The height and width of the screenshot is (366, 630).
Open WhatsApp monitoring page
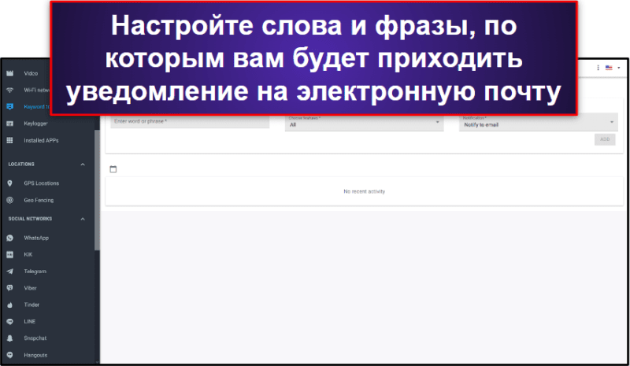36,238
